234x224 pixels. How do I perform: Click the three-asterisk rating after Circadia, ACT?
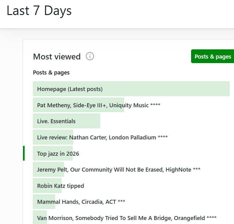point(121,202)
